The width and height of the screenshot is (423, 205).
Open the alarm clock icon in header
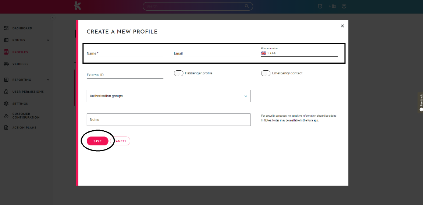320,6
